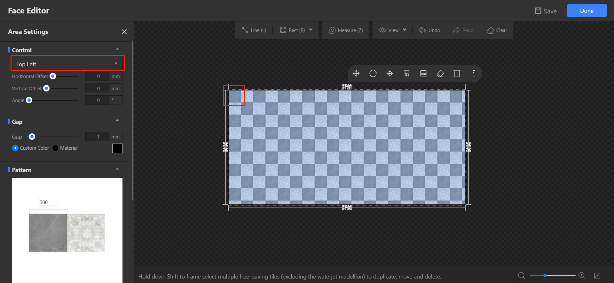Screen dimensions: 614x283
Task: Open the Top Left control dropdown
Action: (x=67, y=64)
